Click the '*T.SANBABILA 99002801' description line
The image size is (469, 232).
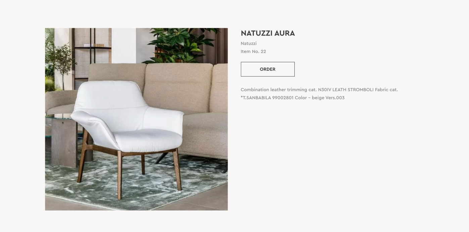click(267, 98)
